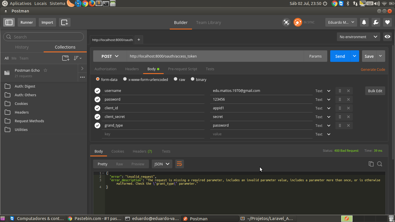
Task: Open response Cookies tab
Action: [x=118, y=151]
